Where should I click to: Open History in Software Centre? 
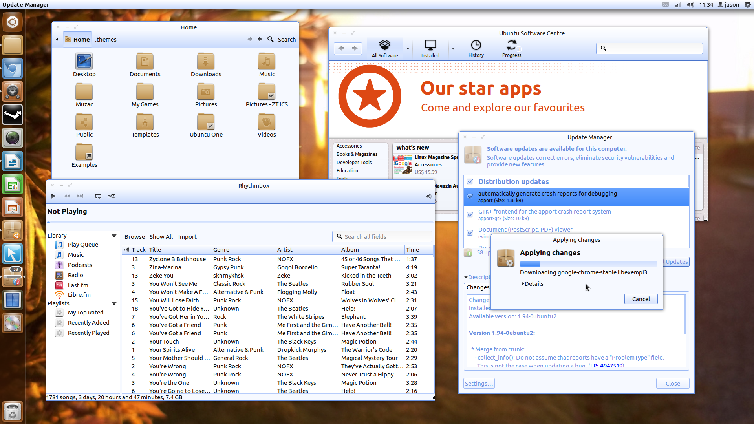476,49
